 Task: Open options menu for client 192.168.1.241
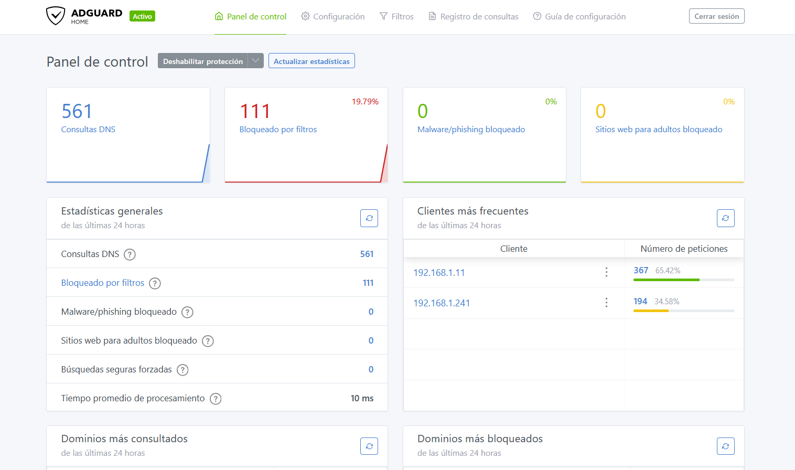tap(606, 303)
